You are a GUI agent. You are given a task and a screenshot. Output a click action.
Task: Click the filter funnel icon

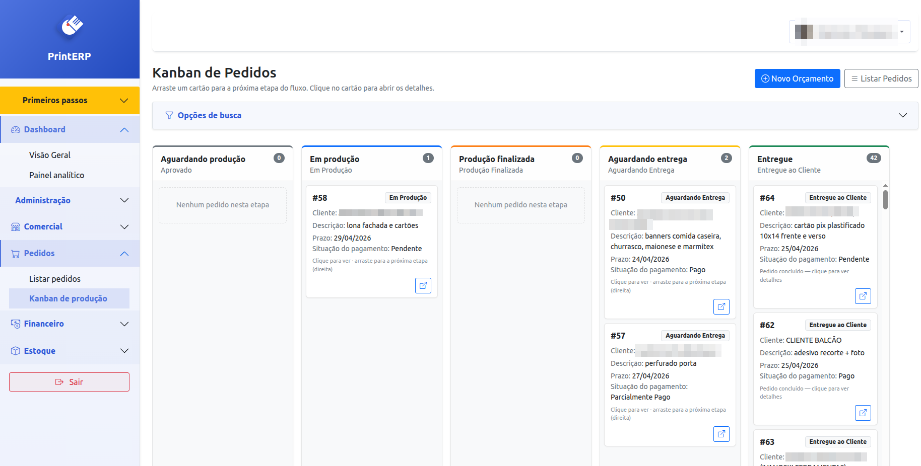point(169,116)
